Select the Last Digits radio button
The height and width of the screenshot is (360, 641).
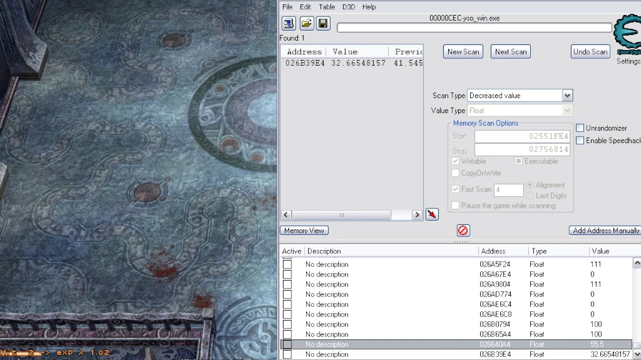530,195
